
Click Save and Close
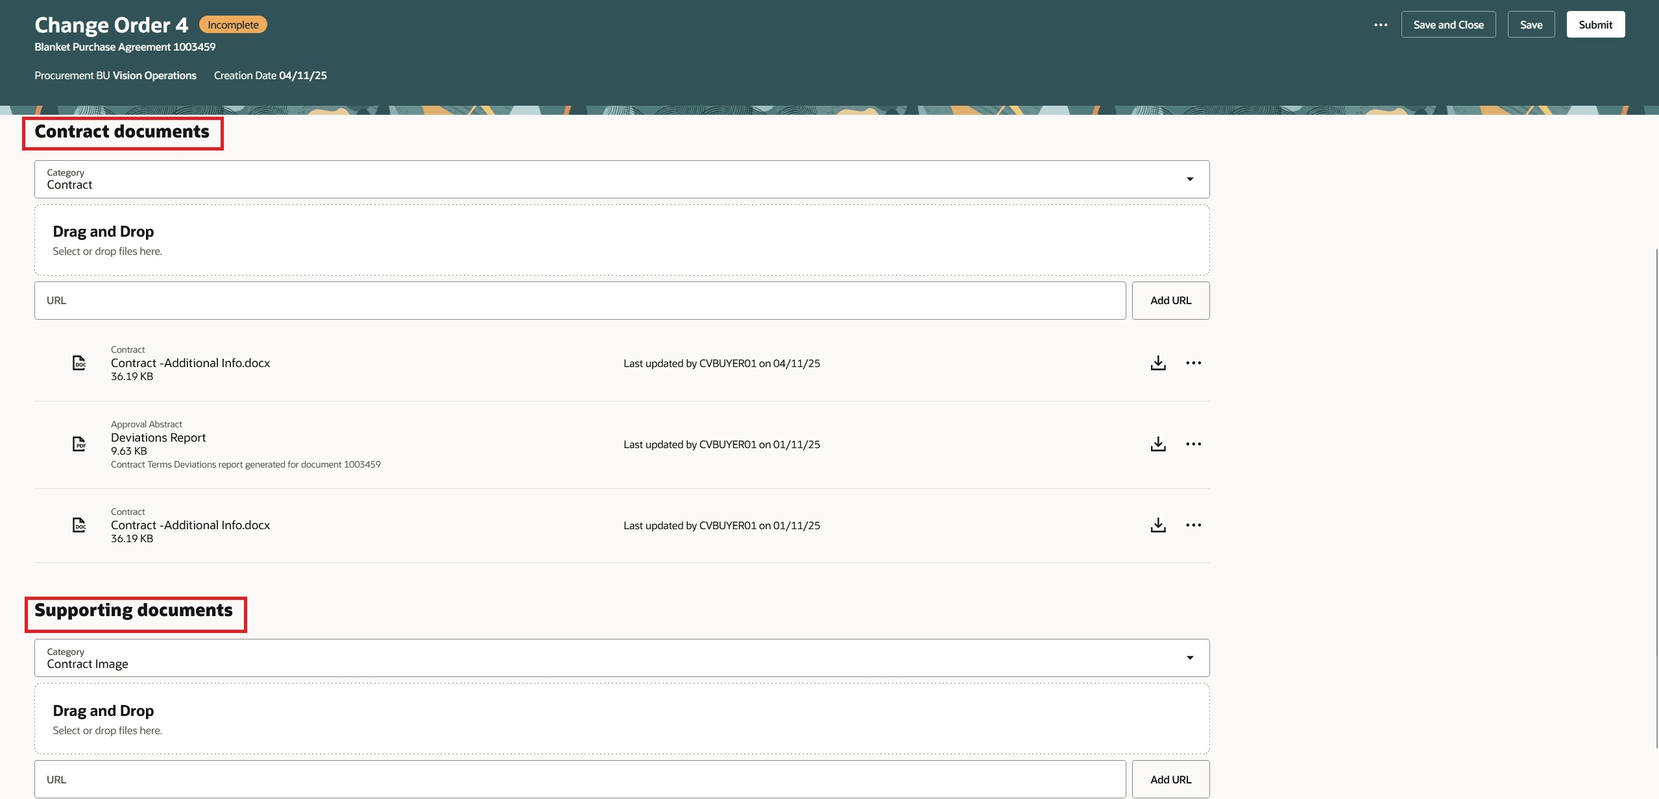point(1447,24)
